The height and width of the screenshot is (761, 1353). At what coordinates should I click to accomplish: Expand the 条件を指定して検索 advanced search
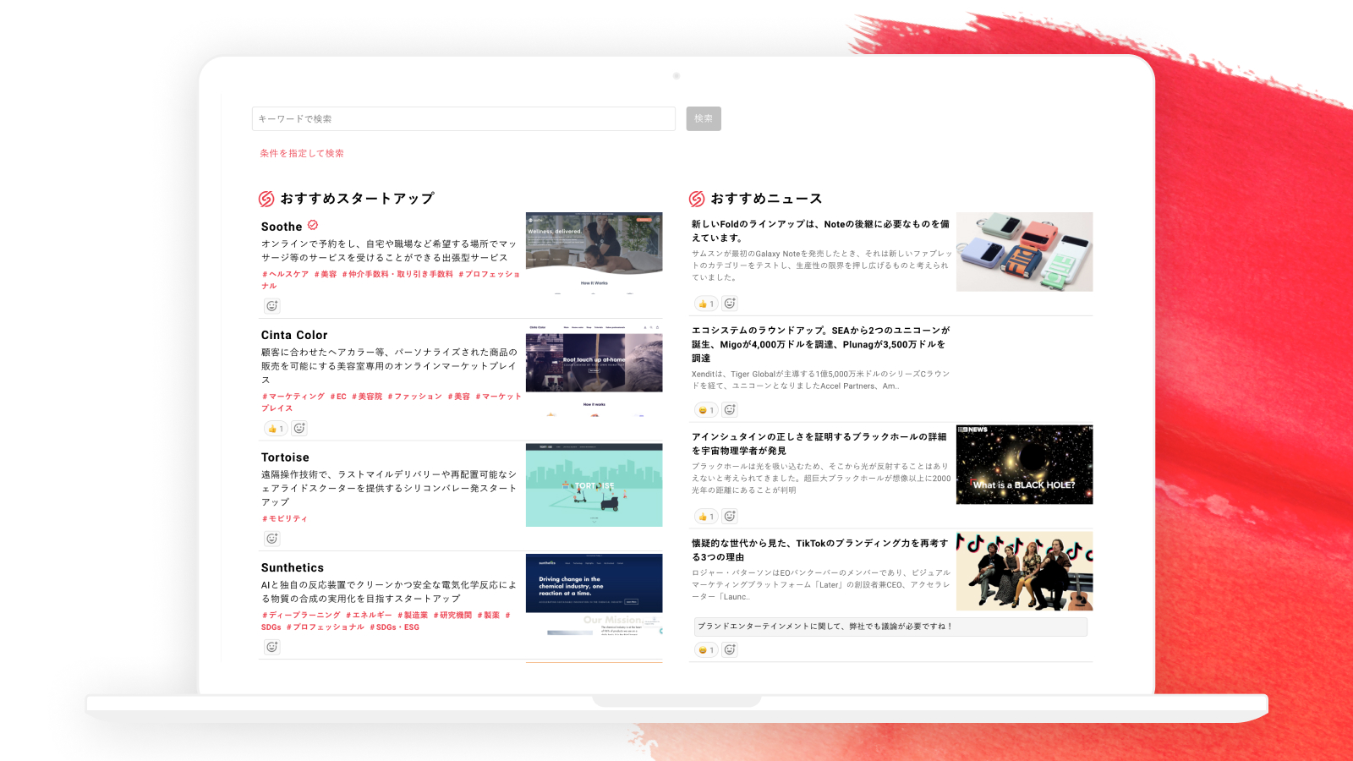tap(302, 154)
